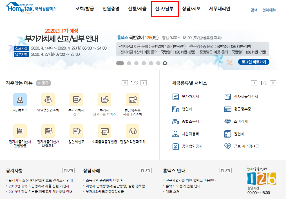
Task: Click 더보기 next to 상담사례
Action: point(146,171)
